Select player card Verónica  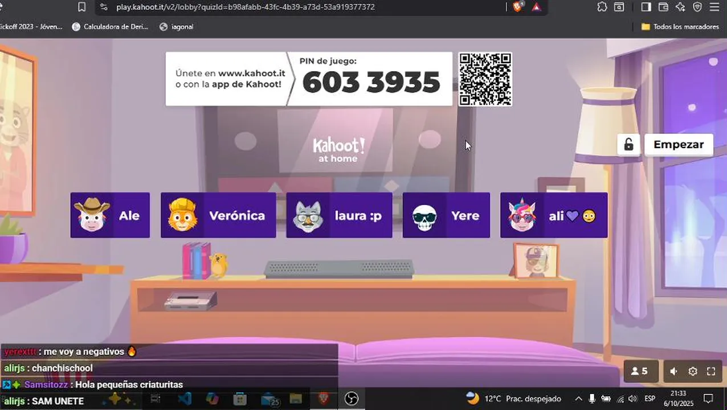click(x=218, y=215)
